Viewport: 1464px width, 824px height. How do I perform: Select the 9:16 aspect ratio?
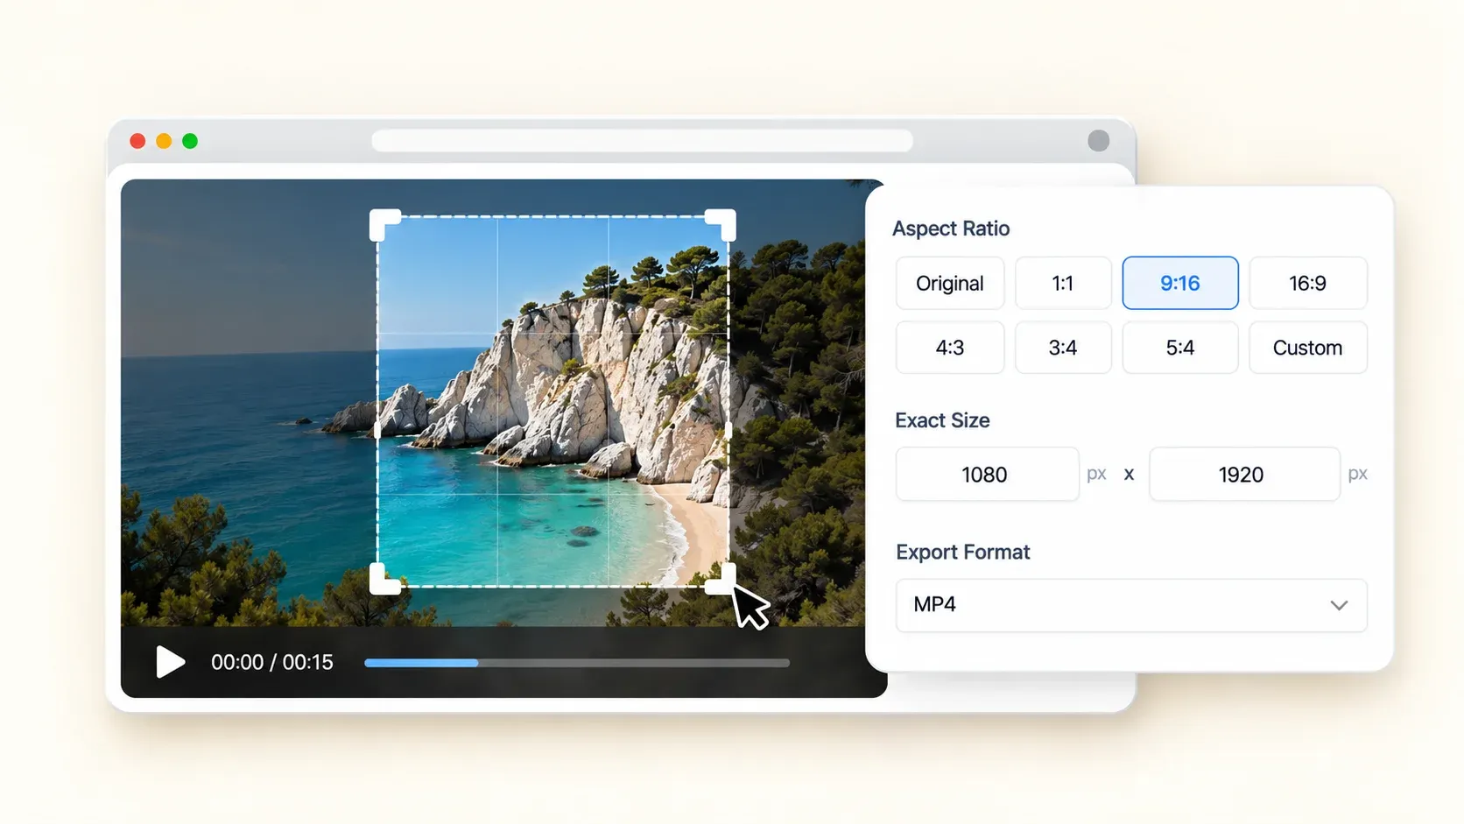(1180, 283)
